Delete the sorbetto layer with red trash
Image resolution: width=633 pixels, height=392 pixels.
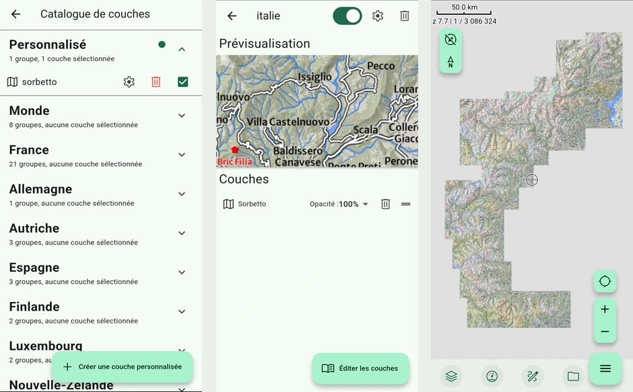(156, 82)
